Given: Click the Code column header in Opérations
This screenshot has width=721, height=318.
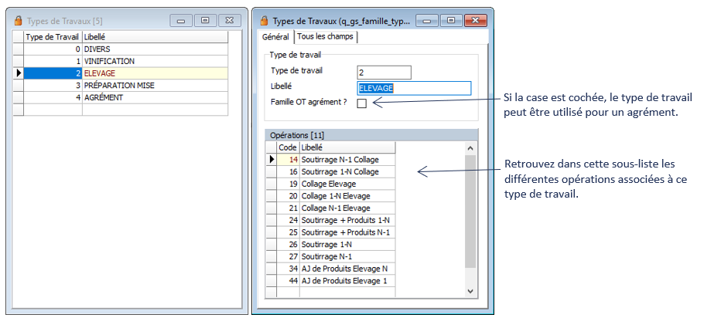Looking at the screenshot, I should click(288, 147).
